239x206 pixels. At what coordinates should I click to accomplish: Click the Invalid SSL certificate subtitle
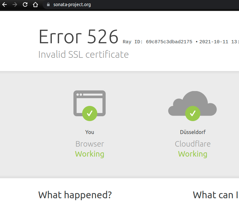click(x=83, y=54)
